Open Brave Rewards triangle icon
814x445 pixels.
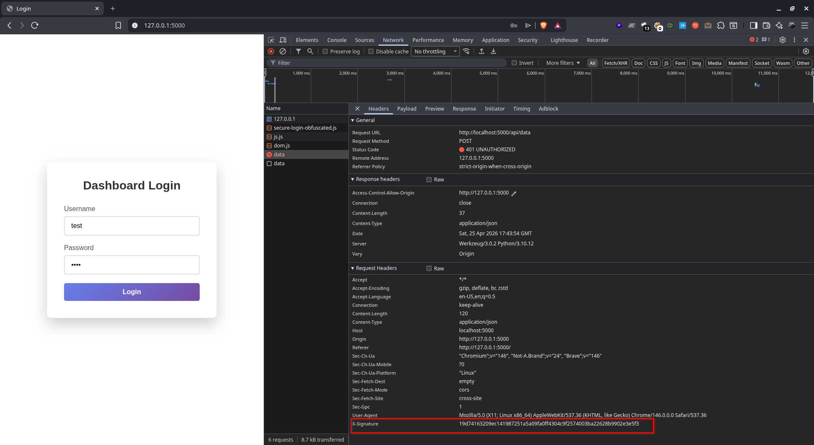558,25
